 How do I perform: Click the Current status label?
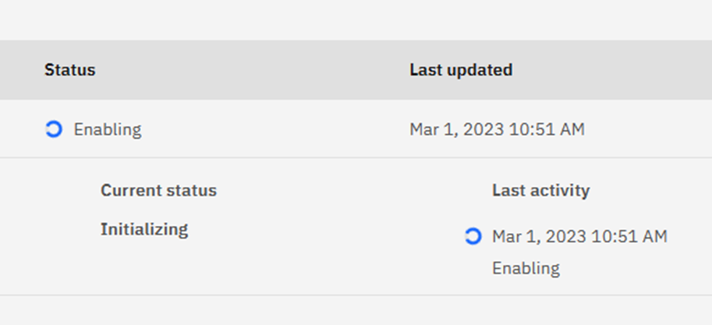point(158,190)
